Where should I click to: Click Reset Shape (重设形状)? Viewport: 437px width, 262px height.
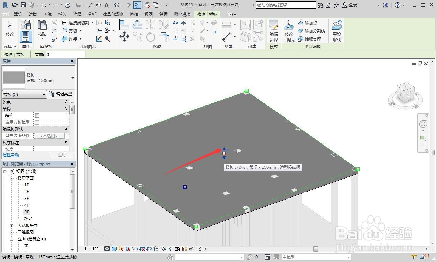coord(337,31)
